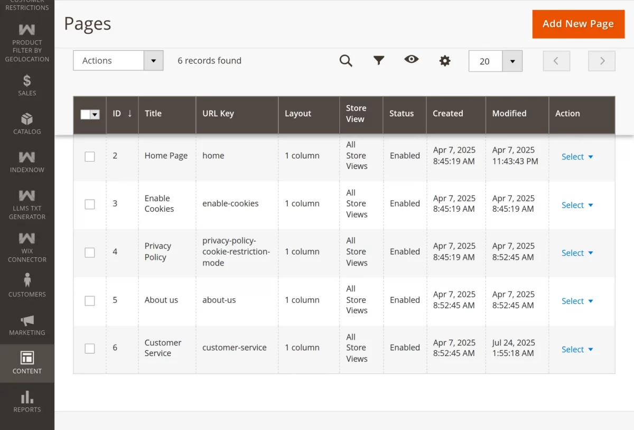Click the Add New Page button

[x=578, y=24]
